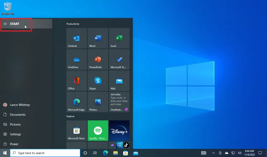Open the Excel tile

point(119,38)
